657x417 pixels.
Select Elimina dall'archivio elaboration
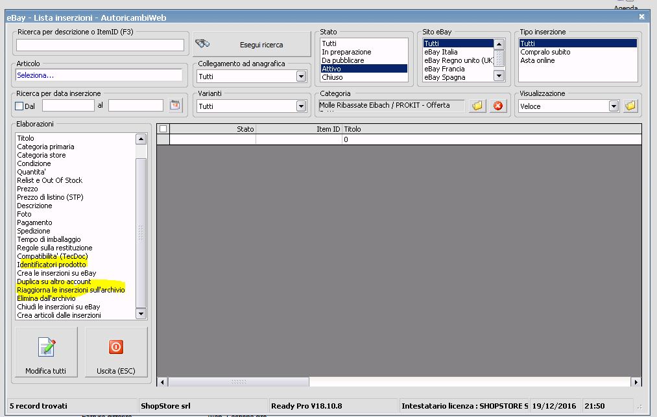tap(75, 298)
